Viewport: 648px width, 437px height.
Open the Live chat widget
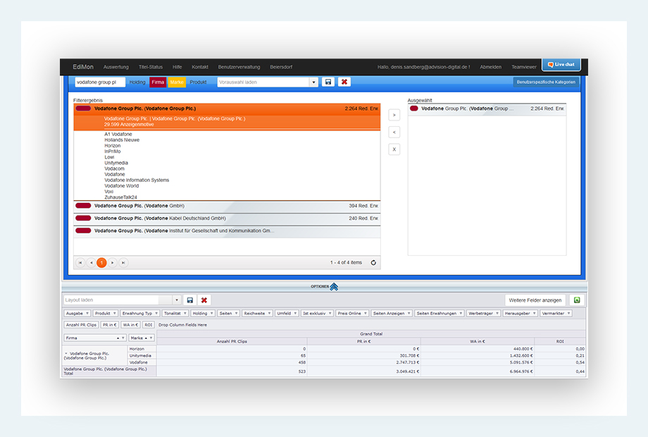(x=561, y=65)
